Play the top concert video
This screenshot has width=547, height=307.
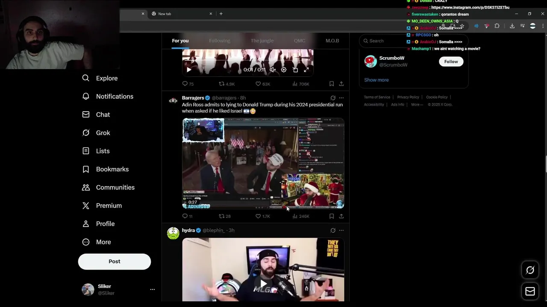[x=189, y=70]
